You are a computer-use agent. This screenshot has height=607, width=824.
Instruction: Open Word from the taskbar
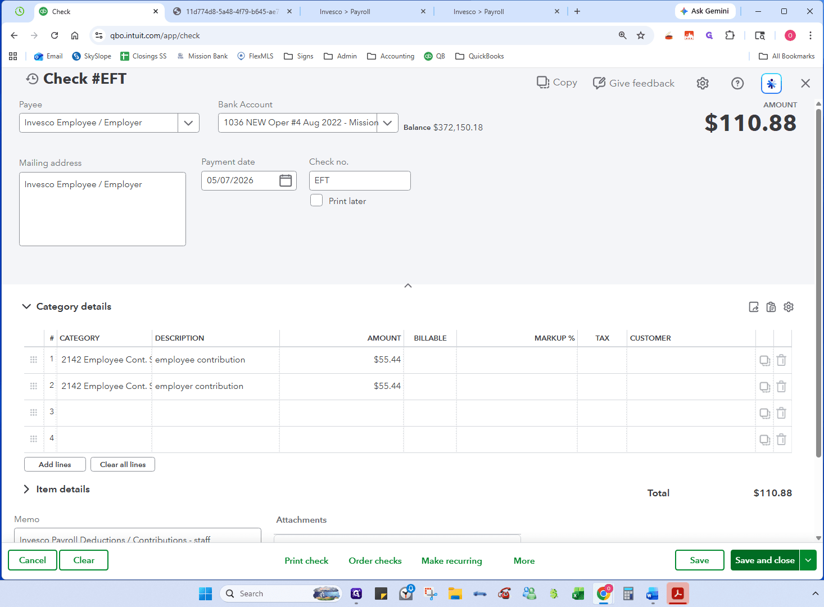point(652,594)
